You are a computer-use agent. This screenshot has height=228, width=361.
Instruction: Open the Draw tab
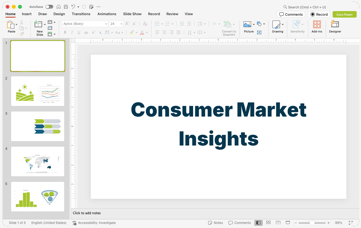coord(43,14)
